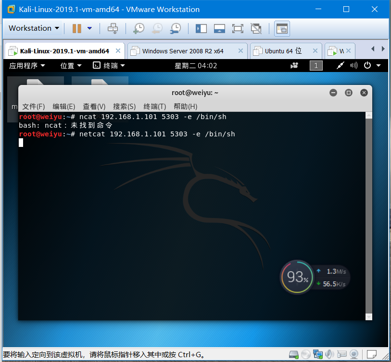The width and height of the screenshot is (391, 362).
Task: Toggle the thumbnail bar view
Action: [219, 28]
